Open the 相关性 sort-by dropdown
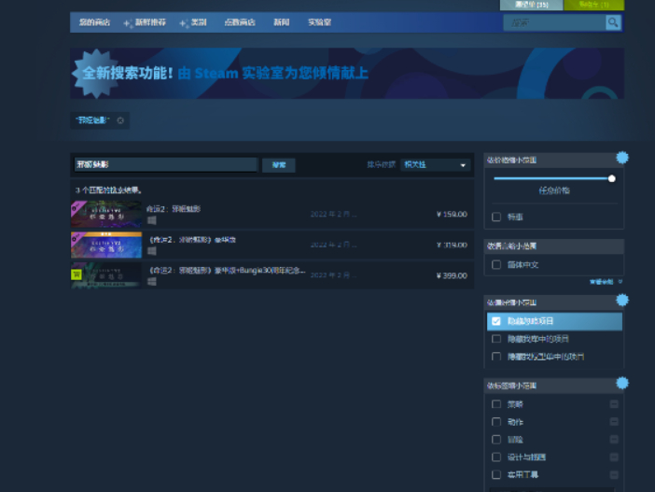Viewport: 655px width, 492px height. coord(436,164)
